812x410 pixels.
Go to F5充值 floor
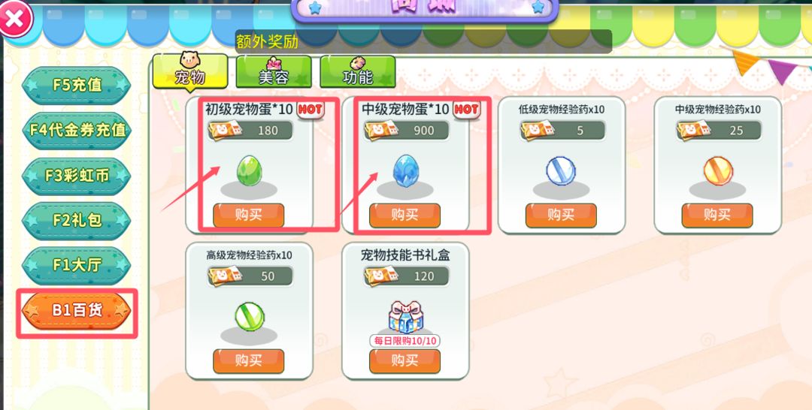[x=77, y=86]
